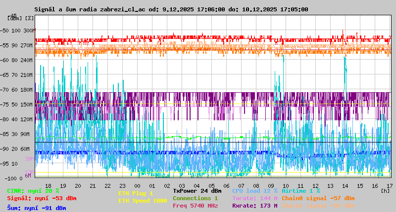Select the red Signál legend entry

pyautogui.click(x=42, y=198)
